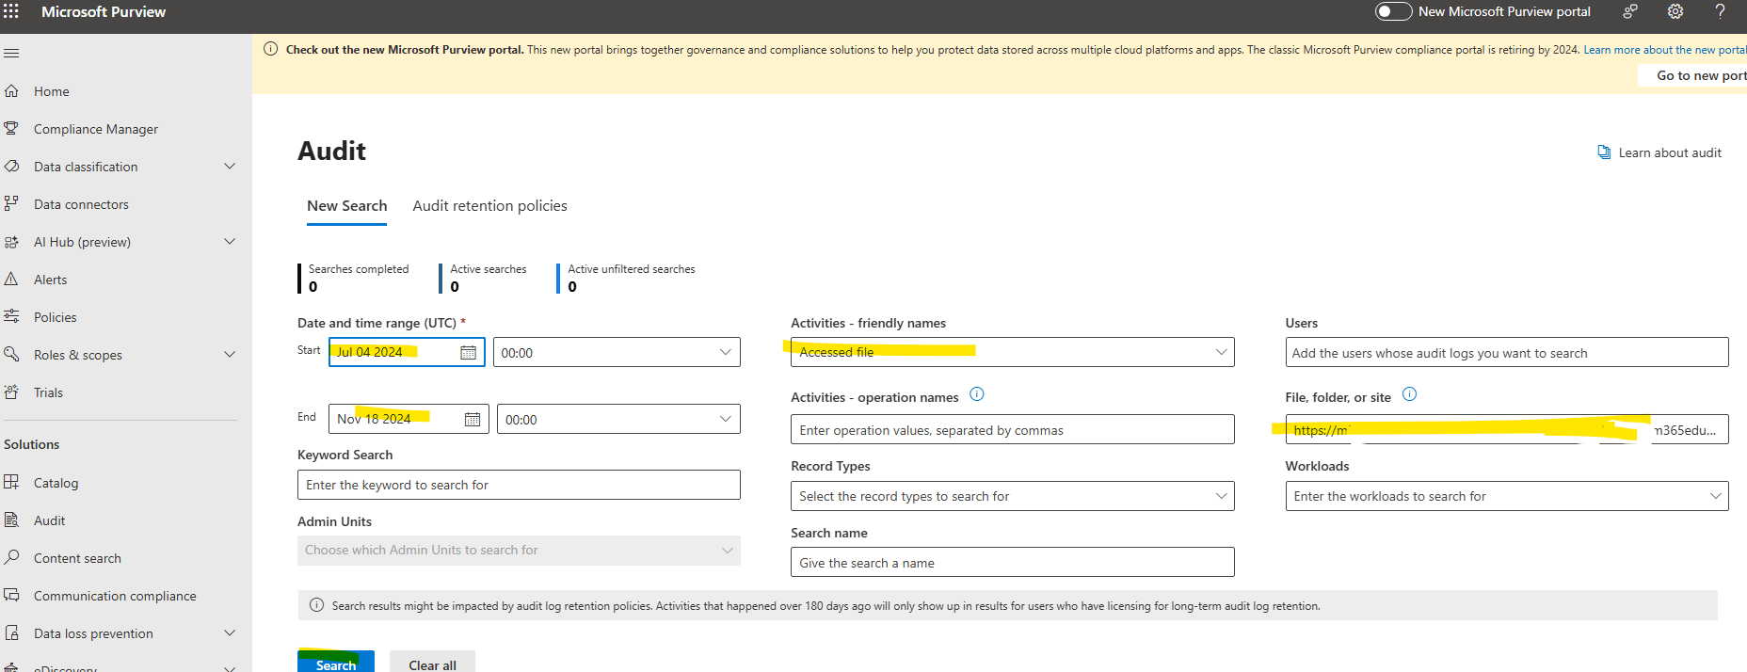Expand the Roles & scopes section

pos(230,355)
